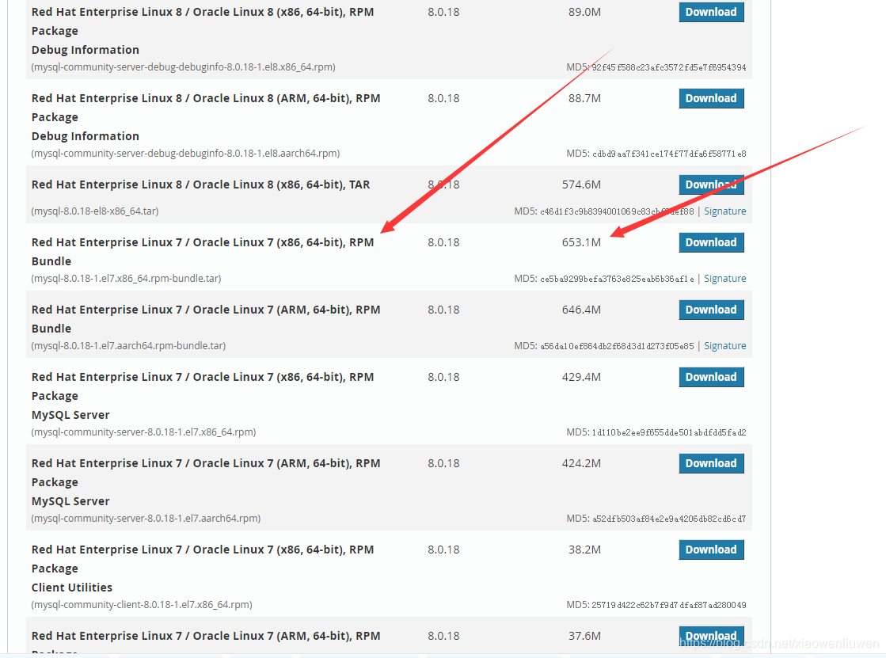Click the 574.6M file size
The height and width of the screenshot is (658, 886).
(x=581, y=184)
